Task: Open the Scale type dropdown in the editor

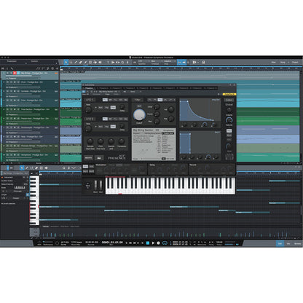Action: coord(18,191)
